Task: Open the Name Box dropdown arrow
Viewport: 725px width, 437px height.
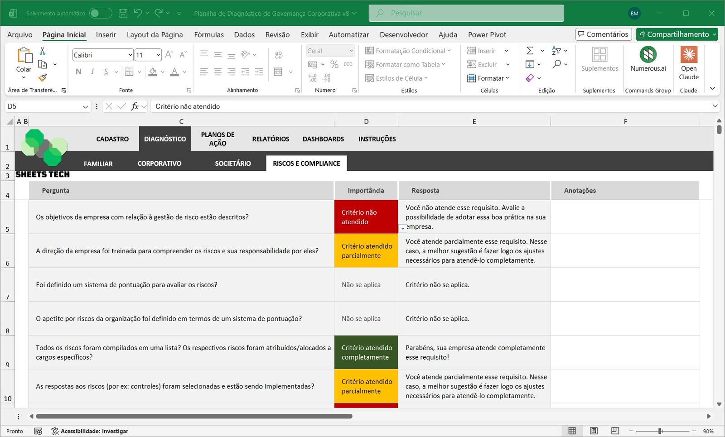Action: click(x=85, y=106)
